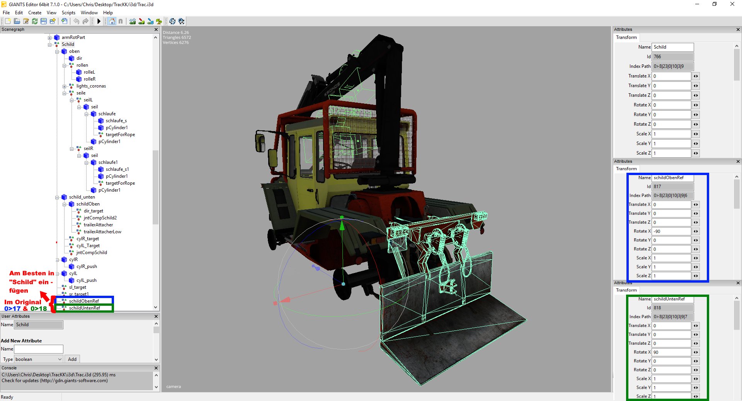Open the Create menu

[35, 13]
